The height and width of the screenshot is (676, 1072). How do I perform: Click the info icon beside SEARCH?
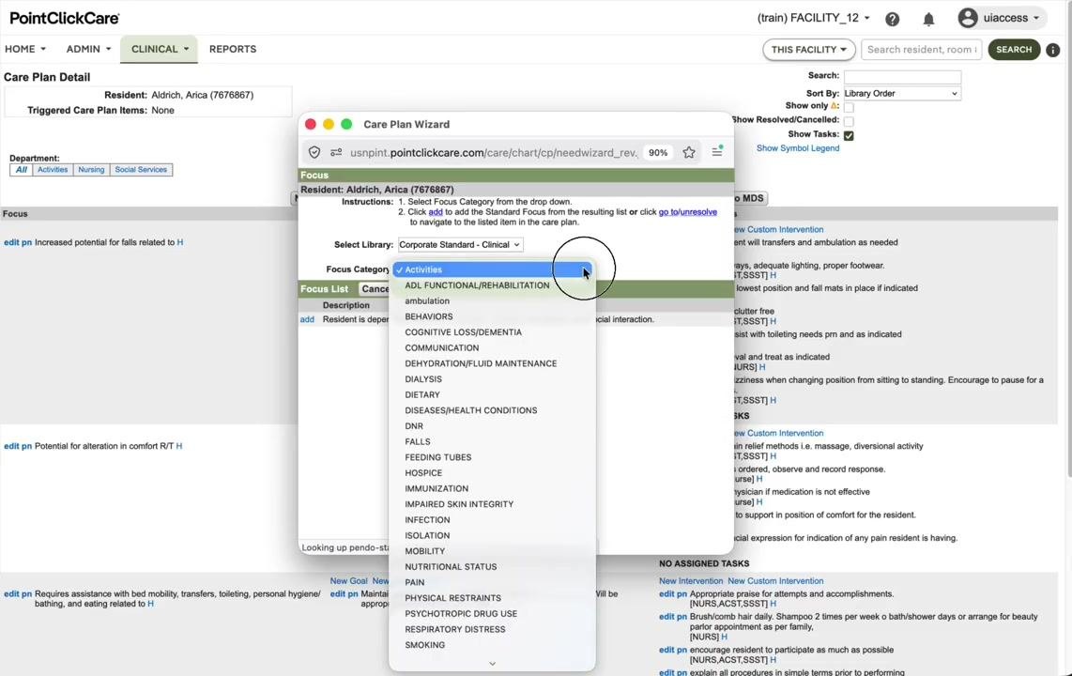[x=1053, y=50]
